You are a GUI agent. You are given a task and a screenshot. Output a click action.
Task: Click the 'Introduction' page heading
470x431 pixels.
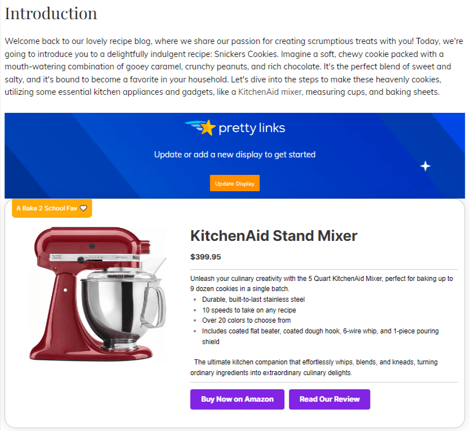(x=51, y=12)
